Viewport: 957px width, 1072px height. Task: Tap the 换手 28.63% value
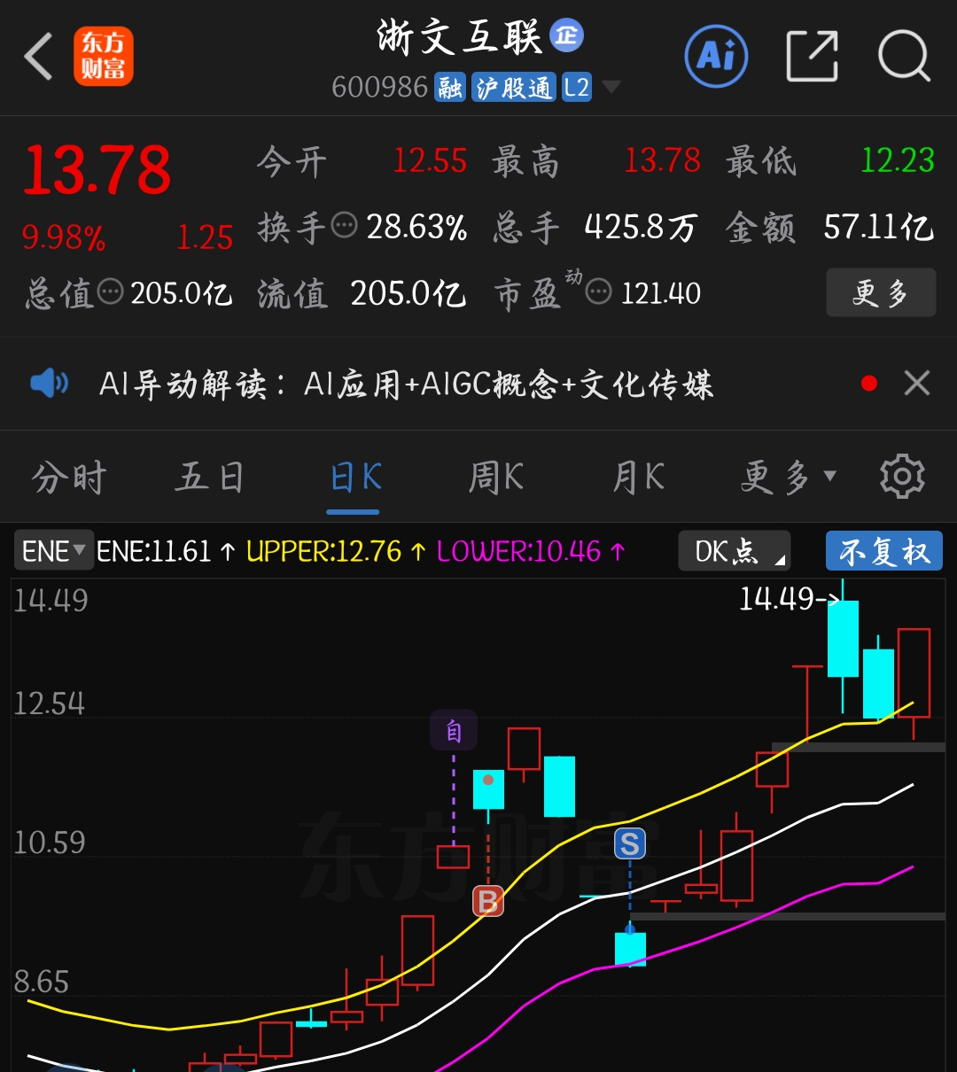[416, 228]
